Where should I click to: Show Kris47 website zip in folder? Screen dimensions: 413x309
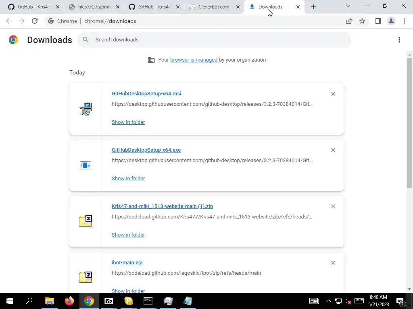(128, 235)
